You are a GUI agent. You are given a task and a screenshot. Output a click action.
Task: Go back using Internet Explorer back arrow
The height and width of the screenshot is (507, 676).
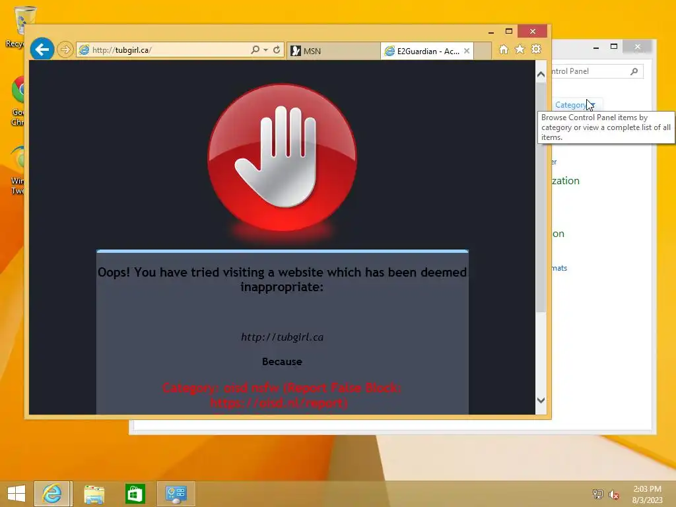(x=42, y=50)
